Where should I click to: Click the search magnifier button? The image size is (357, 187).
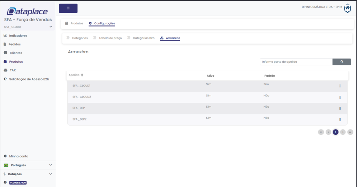341,62
